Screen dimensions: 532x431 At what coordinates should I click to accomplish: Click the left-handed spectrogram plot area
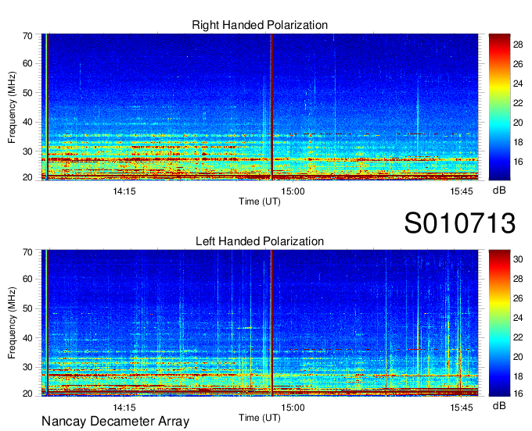point(260,323)
